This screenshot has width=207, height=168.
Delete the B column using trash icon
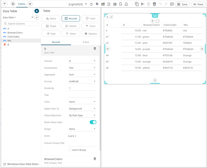(95, 49)
